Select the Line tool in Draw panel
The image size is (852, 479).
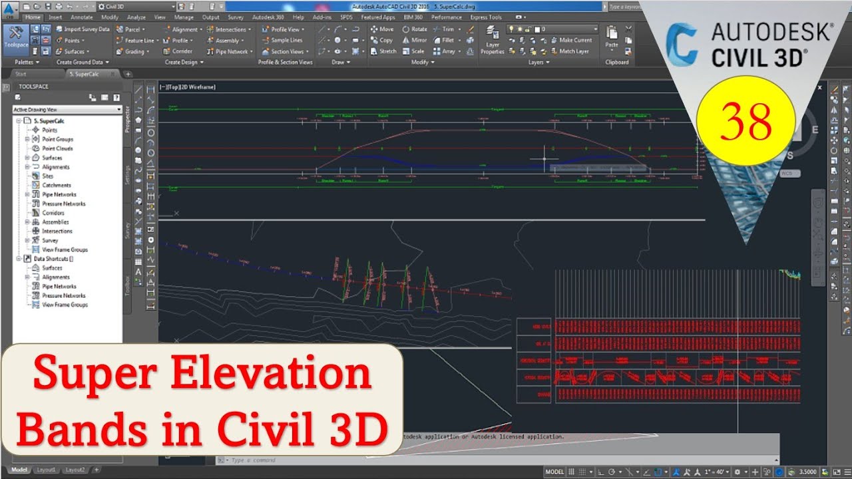[322, 29]
